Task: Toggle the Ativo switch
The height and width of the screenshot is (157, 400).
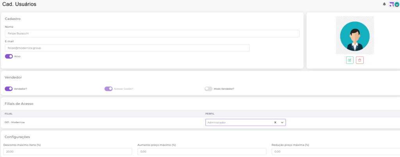Action: (x=9, y=56)
